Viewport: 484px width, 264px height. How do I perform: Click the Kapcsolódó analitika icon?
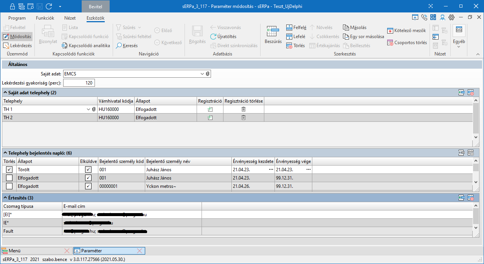pyautogui.click(x=64, y=46)
